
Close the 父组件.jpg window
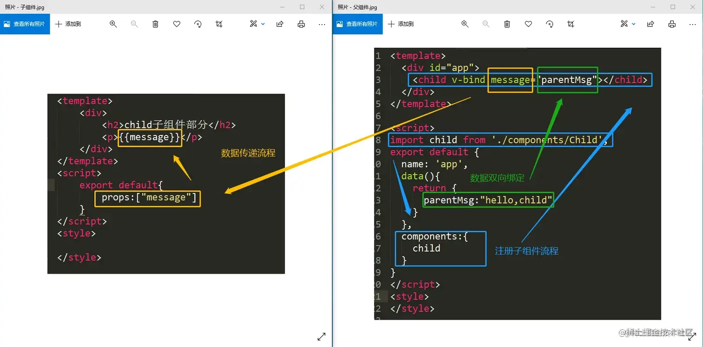(693, 7)
